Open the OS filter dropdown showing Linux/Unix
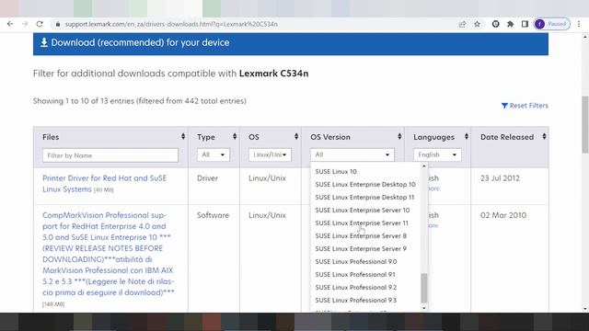 pos(270,154)
